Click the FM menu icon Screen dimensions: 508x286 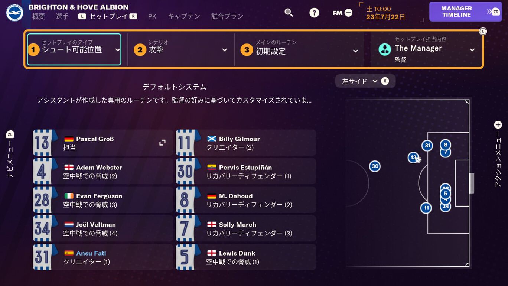pyautogui.click(x=342, y=13)
